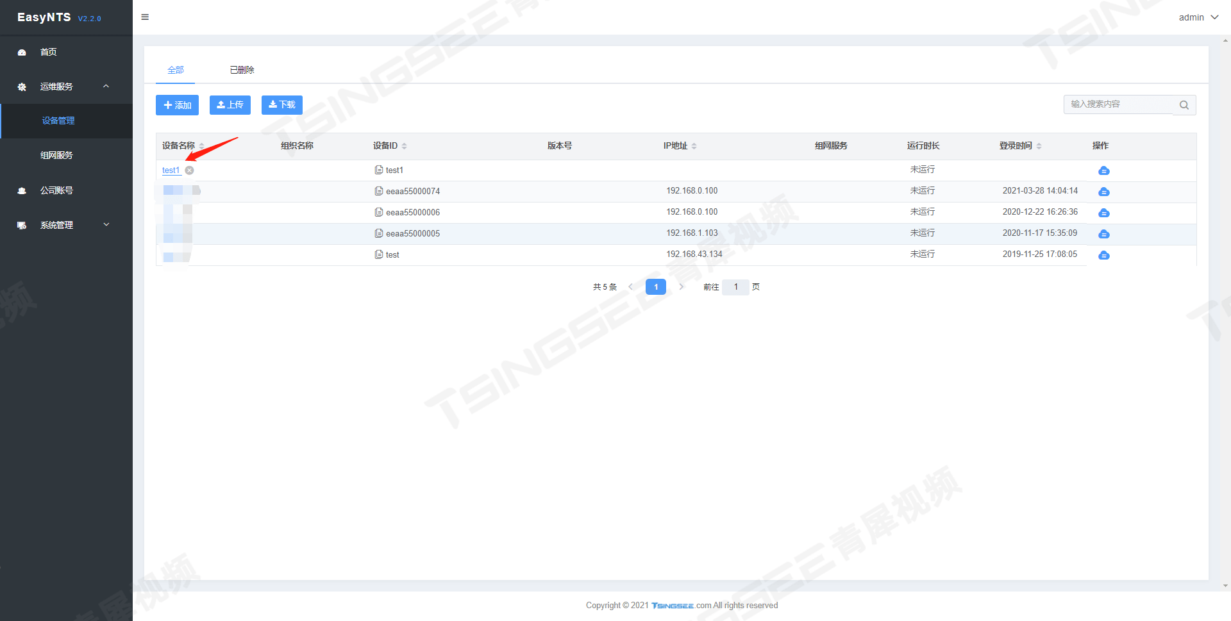Viewport: 1231px width, 621px height.
Task: Click device ID eeaa55000074 text
Action: tap(413, 191)
